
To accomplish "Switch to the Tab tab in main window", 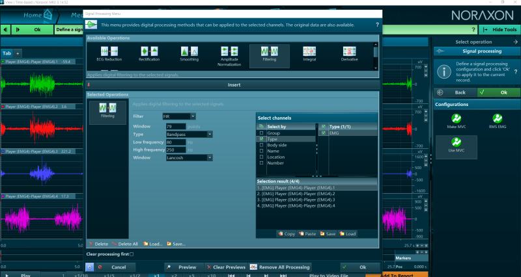I will 7,53.
